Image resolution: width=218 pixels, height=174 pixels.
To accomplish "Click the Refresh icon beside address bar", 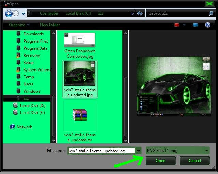I will [x=140, y=14].
